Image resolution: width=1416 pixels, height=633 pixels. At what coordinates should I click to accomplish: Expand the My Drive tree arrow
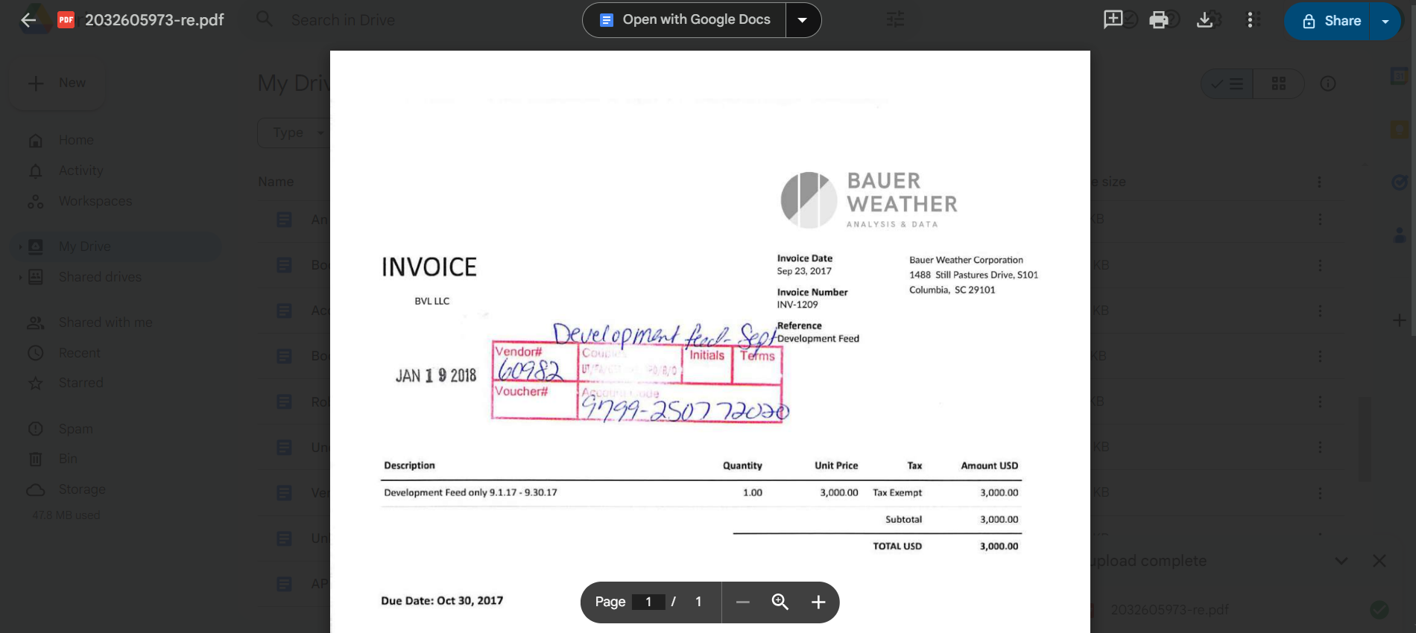20,246
